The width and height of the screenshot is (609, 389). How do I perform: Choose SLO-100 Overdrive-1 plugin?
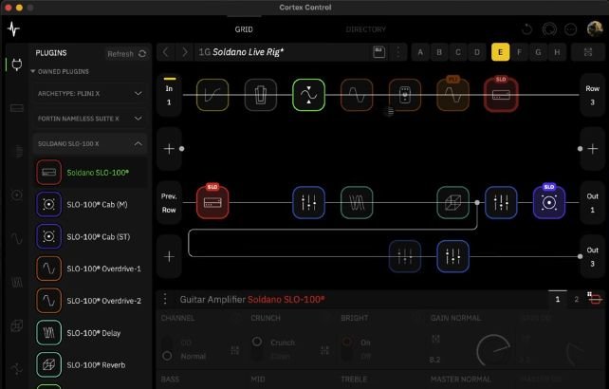90,269
